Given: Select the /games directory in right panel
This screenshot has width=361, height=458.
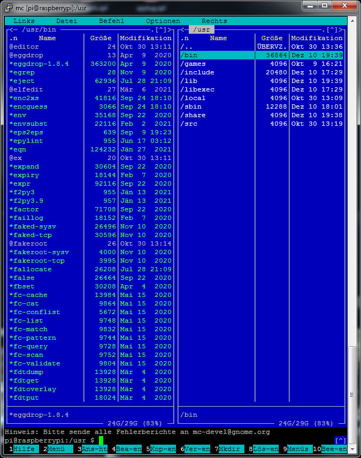Looking at the screenshot, I should (x=193, y=64).
